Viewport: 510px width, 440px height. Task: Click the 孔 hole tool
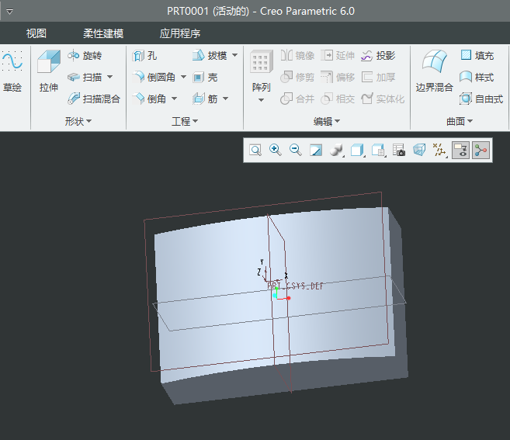click(x=144, y=56)
